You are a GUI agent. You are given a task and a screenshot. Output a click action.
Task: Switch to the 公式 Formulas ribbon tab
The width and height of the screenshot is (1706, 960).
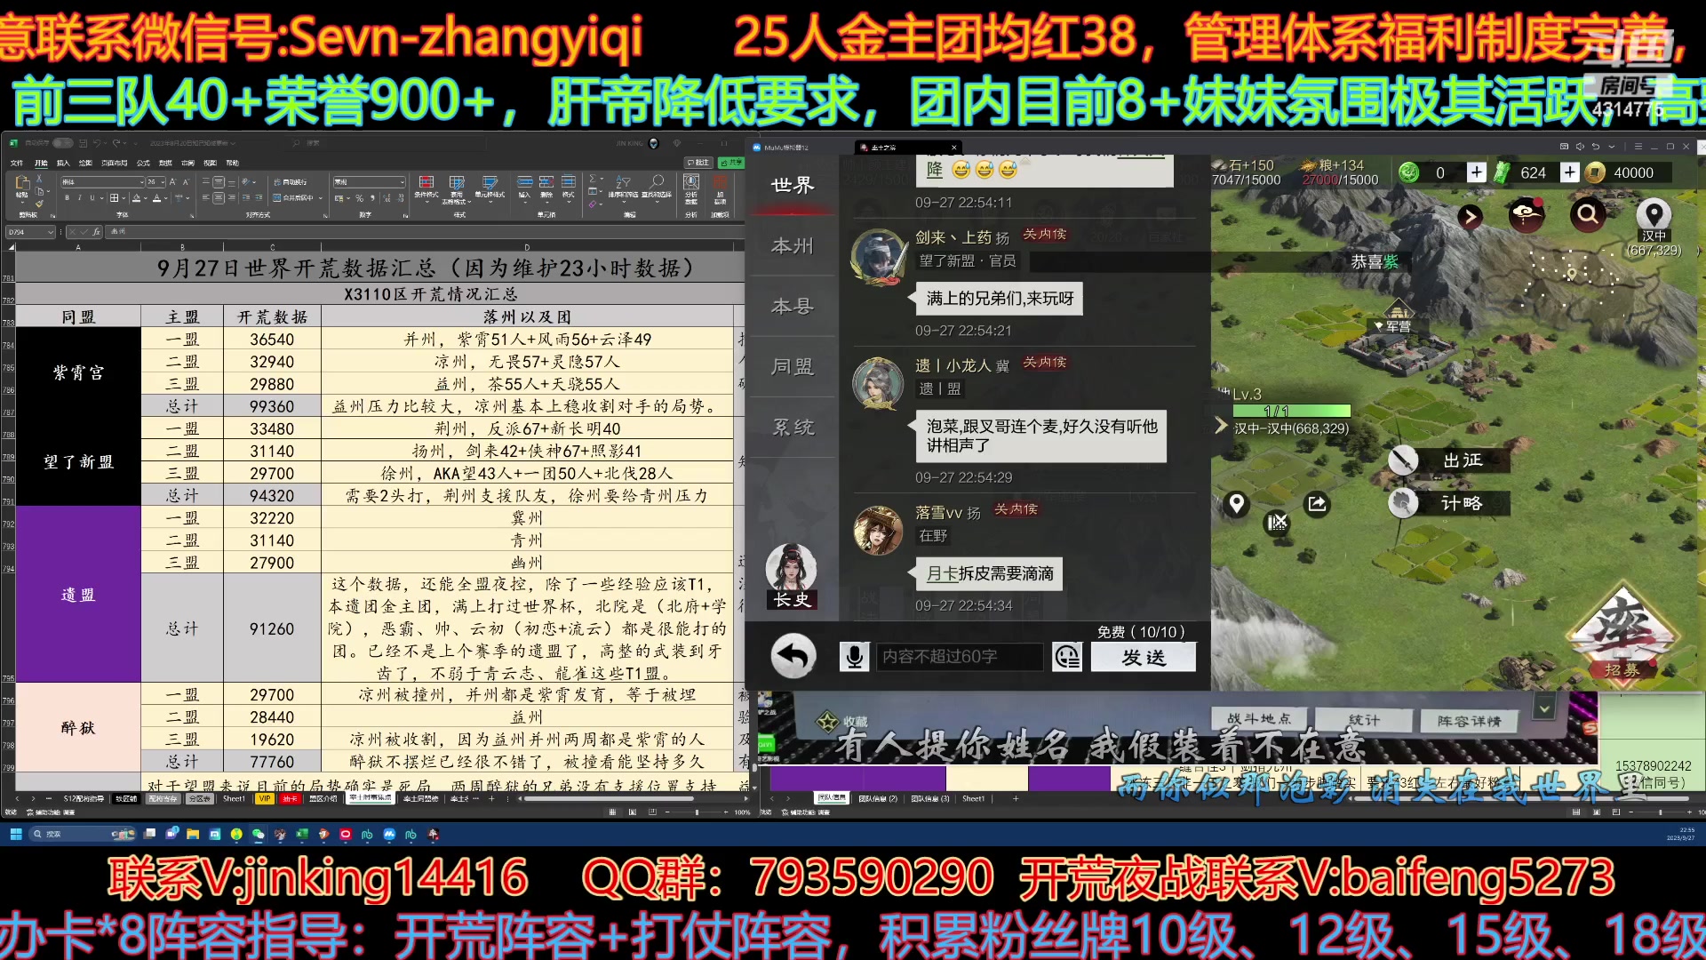coord(143,163)
